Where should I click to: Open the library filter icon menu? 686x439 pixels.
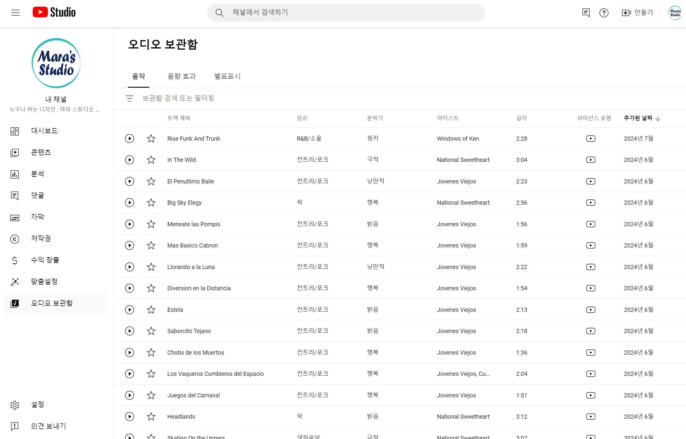click(x=130, y=98)
